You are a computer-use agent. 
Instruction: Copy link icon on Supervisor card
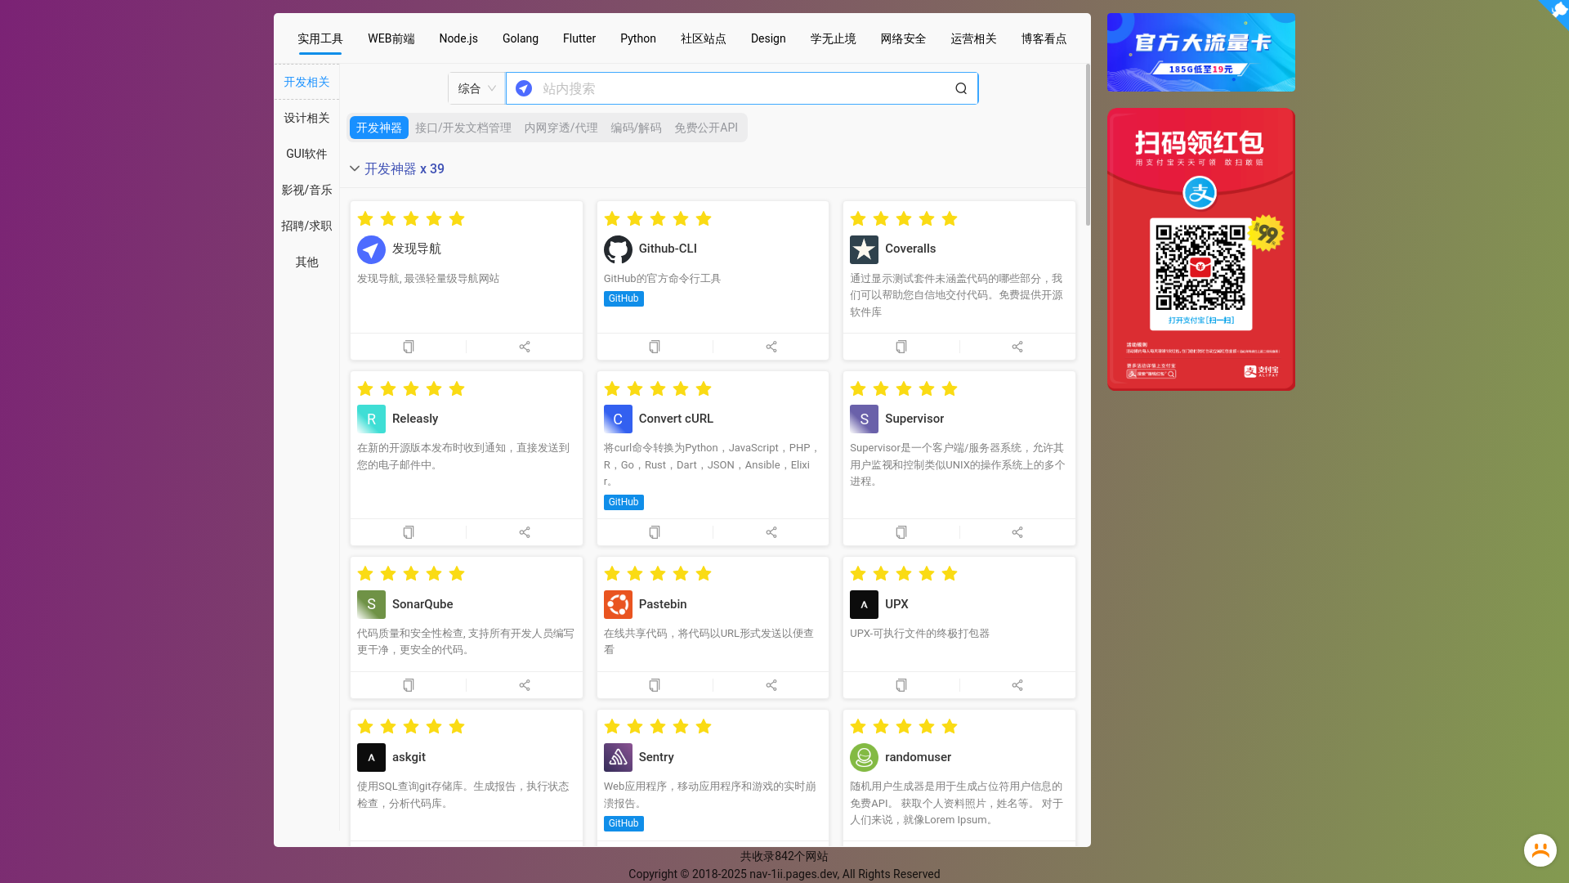click(x=901, y=532)
